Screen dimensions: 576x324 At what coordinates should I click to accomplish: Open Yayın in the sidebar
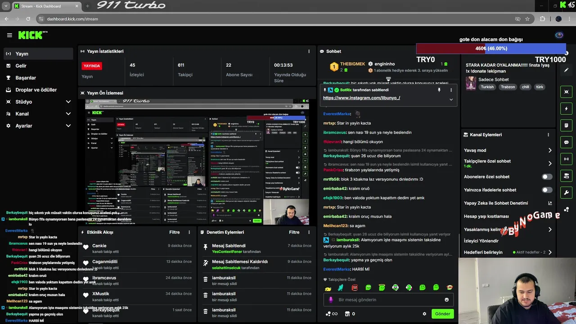(x=38, y=54)
